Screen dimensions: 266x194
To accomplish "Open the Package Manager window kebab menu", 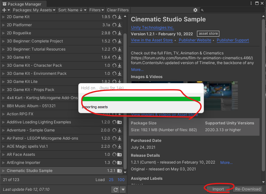I will pyautogui.click(x=251, y=3).
